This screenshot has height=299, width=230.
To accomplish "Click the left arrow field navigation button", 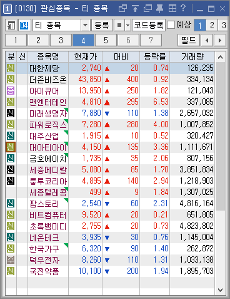I will (207, 40).
